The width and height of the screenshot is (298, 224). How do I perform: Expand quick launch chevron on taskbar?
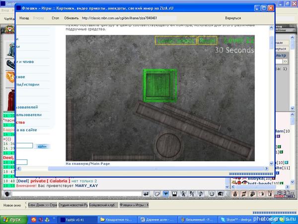(54, 219)
